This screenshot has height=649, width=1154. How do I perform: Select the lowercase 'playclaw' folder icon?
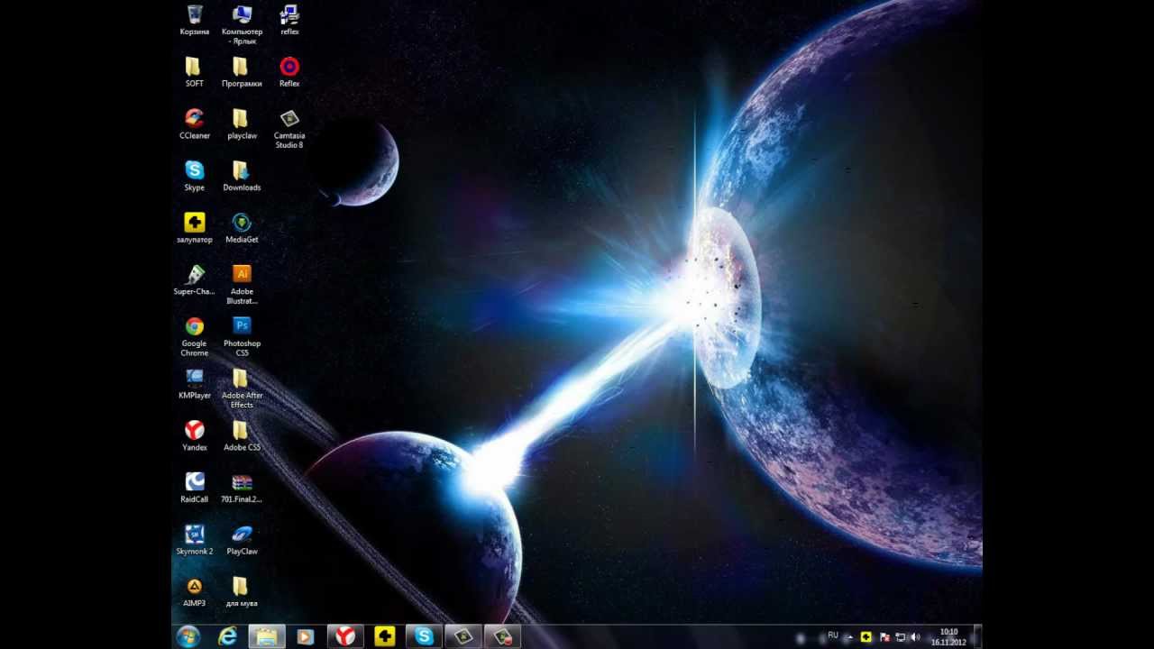pos(242,124)
